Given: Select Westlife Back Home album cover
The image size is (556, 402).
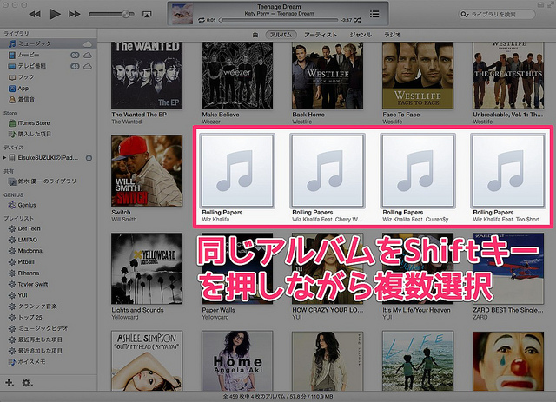Looking at the screenshot, I should [x=328, y=76].
